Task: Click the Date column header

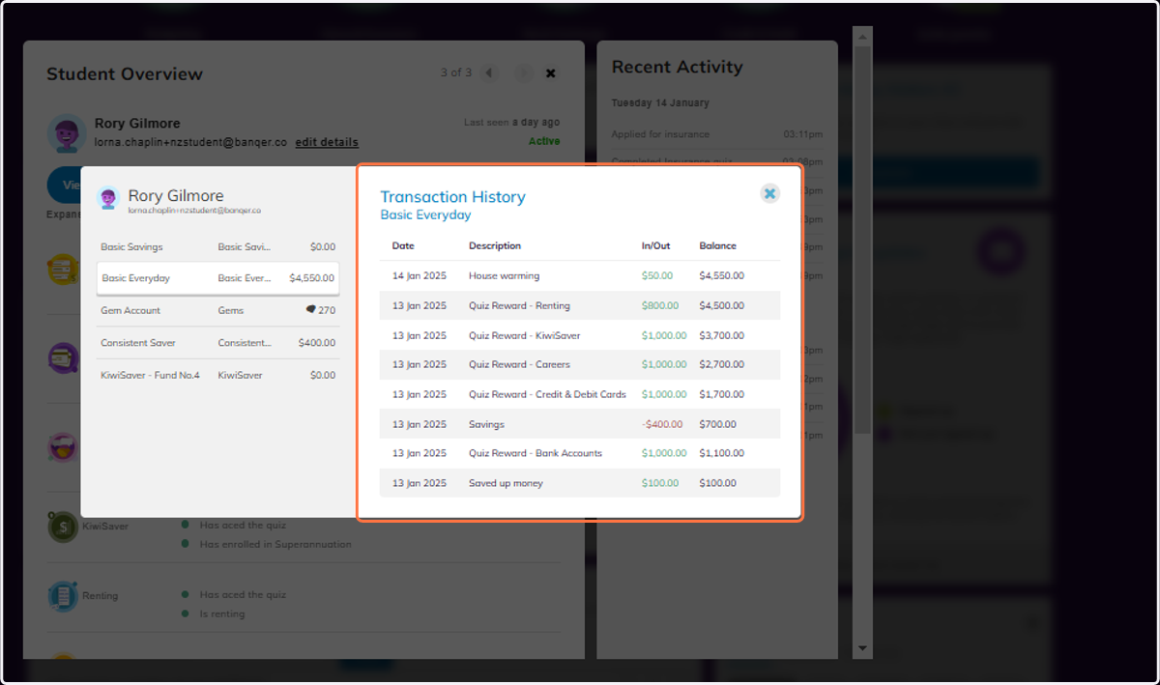Action: click(403, 245)
